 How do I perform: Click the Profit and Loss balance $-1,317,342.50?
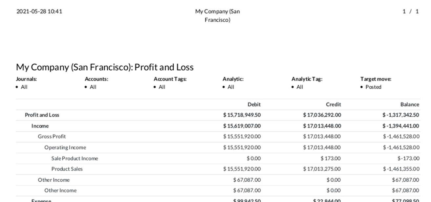point(400,115)
